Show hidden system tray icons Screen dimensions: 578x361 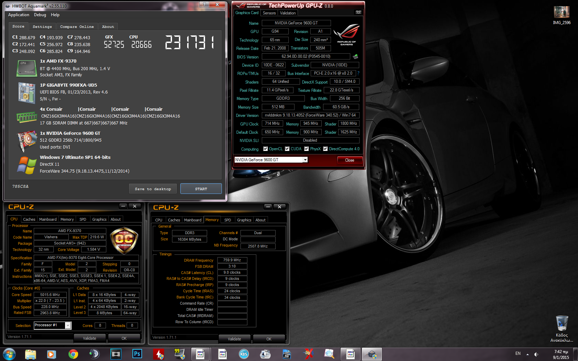pos(527,354)
